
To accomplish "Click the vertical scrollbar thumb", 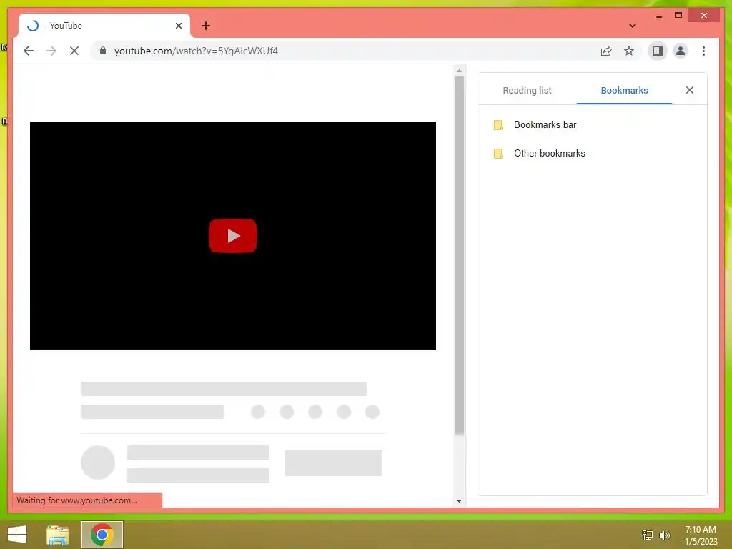I will 459,256.
